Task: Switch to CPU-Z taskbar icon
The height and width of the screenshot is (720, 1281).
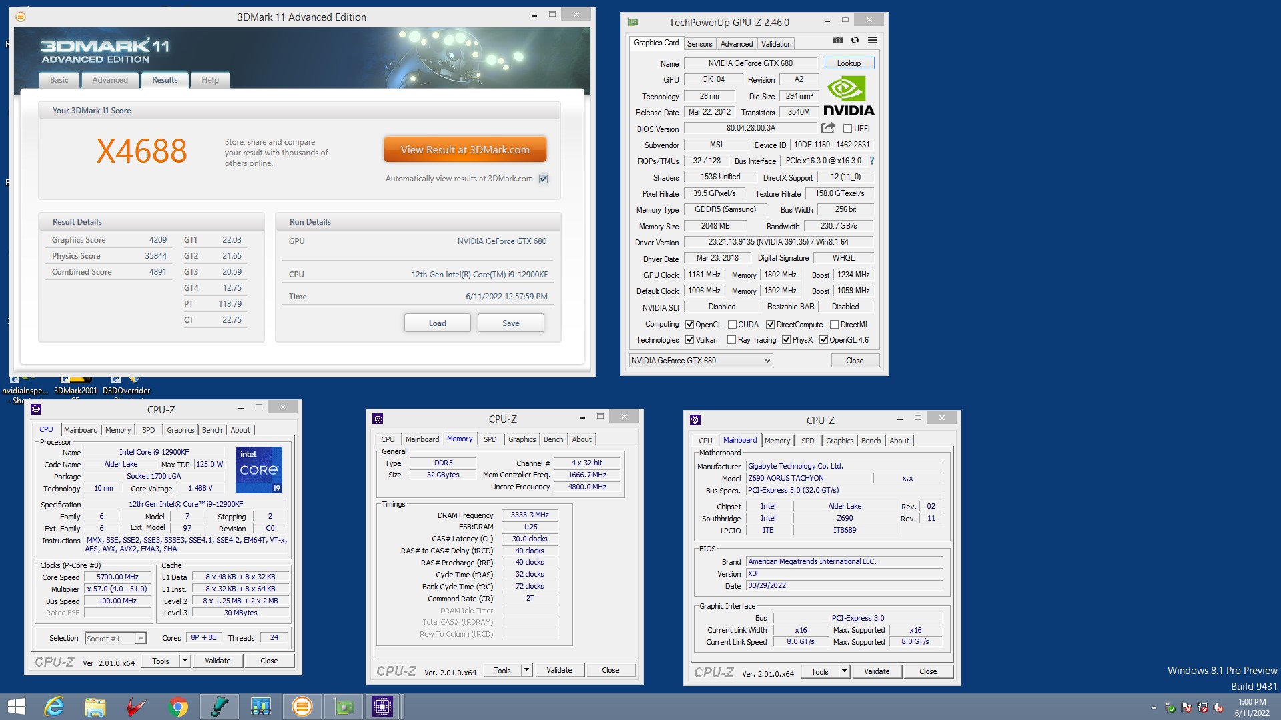Action: click(x=382, y=707)
